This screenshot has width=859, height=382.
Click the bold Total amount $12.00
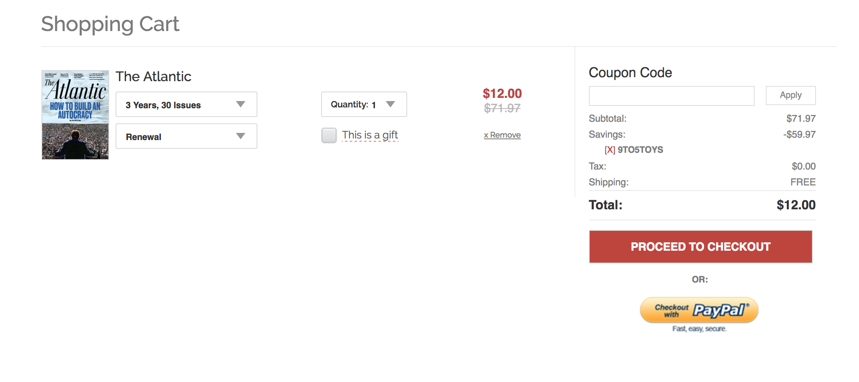[796, 205]
